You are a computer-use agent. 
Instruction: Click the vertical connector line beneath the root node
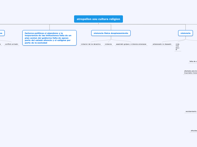(x=98, y=23)
